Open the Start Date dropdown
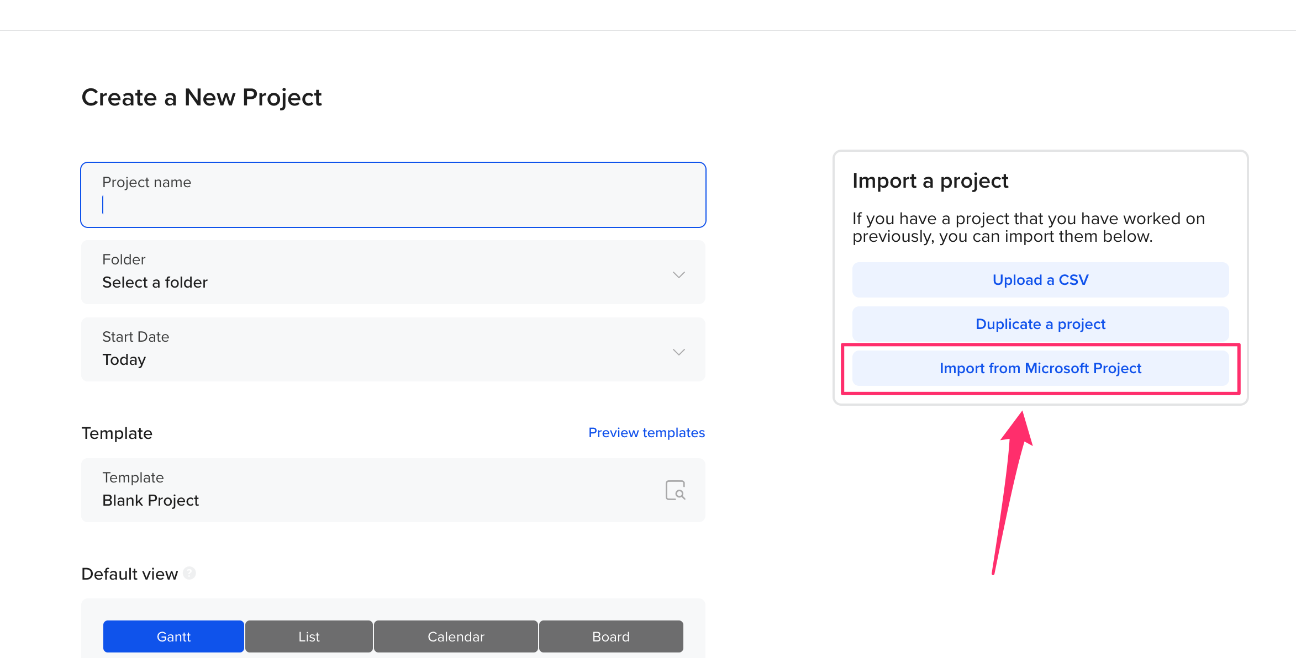 tap(393, 349)
